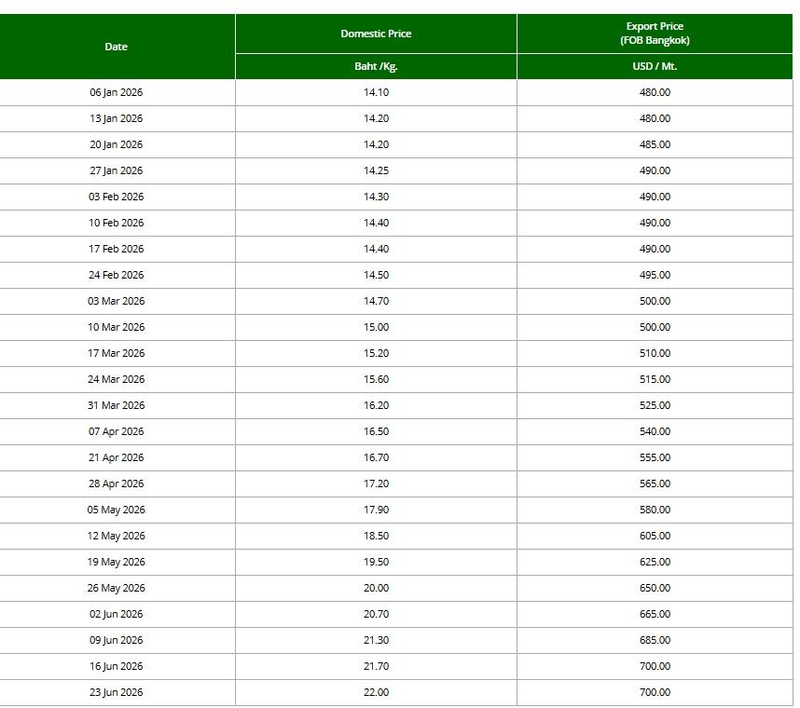Click the 23 Jun 2026 date cell

(116, 692)
